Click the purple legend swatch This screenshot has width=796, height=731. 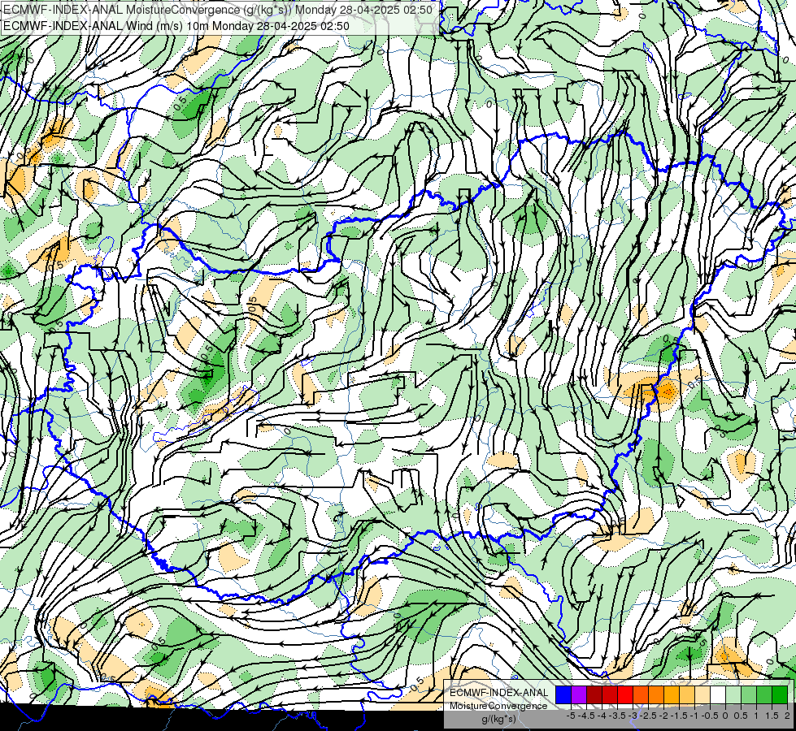tap(579, 694)
